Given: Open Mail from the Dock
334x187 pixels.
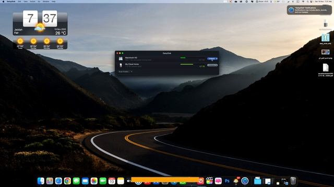Looking at the screenshot, I should (x=85, y=181).
